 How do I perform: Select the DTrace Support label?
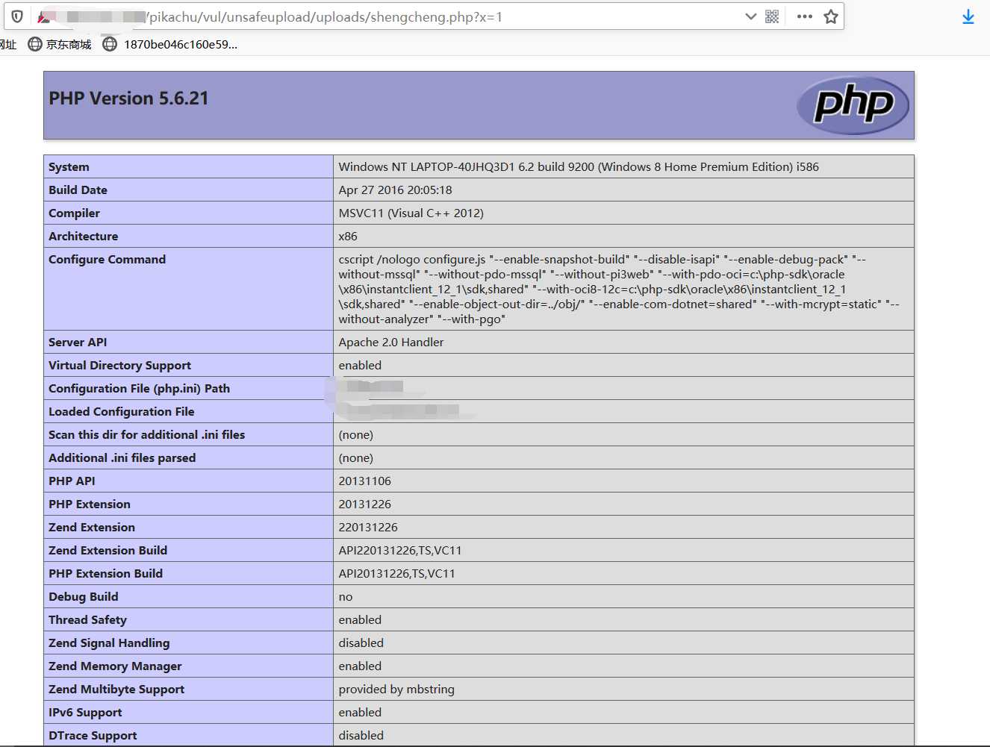pos(93,735)
